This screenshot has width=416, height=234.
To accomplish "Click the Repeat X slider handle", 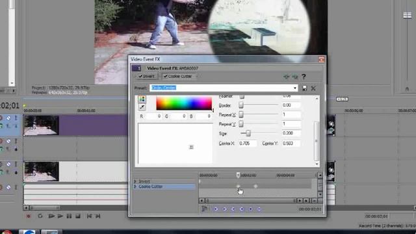I will [x=241, y=114].
